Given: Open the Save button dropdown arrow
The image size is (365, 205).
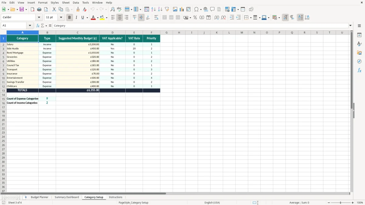Looking at the screenshot, I should tap(26, 9).
